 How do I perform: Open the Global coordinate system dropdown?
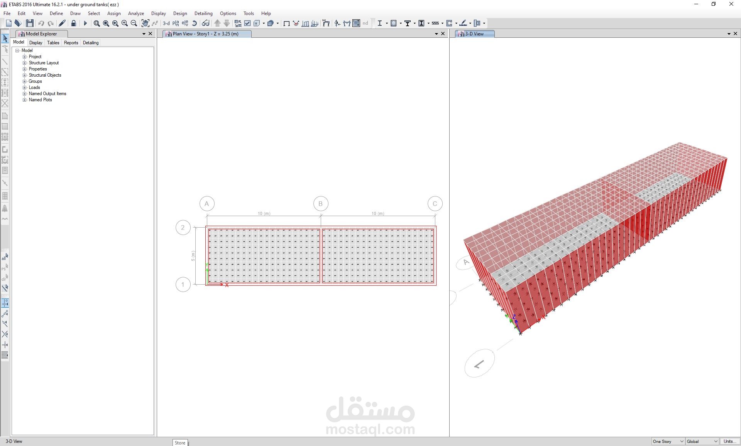tap(702, 441)
